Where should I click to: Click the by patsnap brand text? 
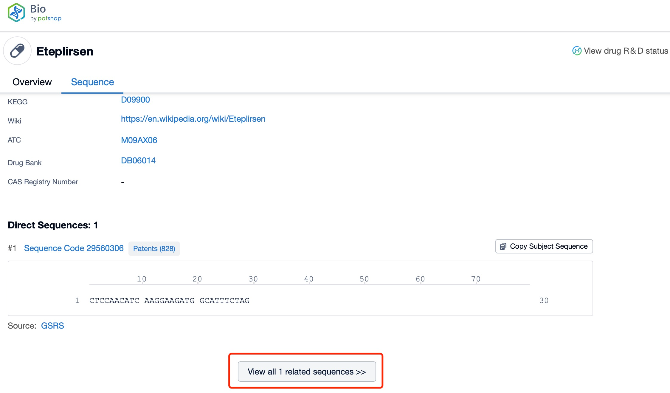pyautogui.click(x=46, y=18)
